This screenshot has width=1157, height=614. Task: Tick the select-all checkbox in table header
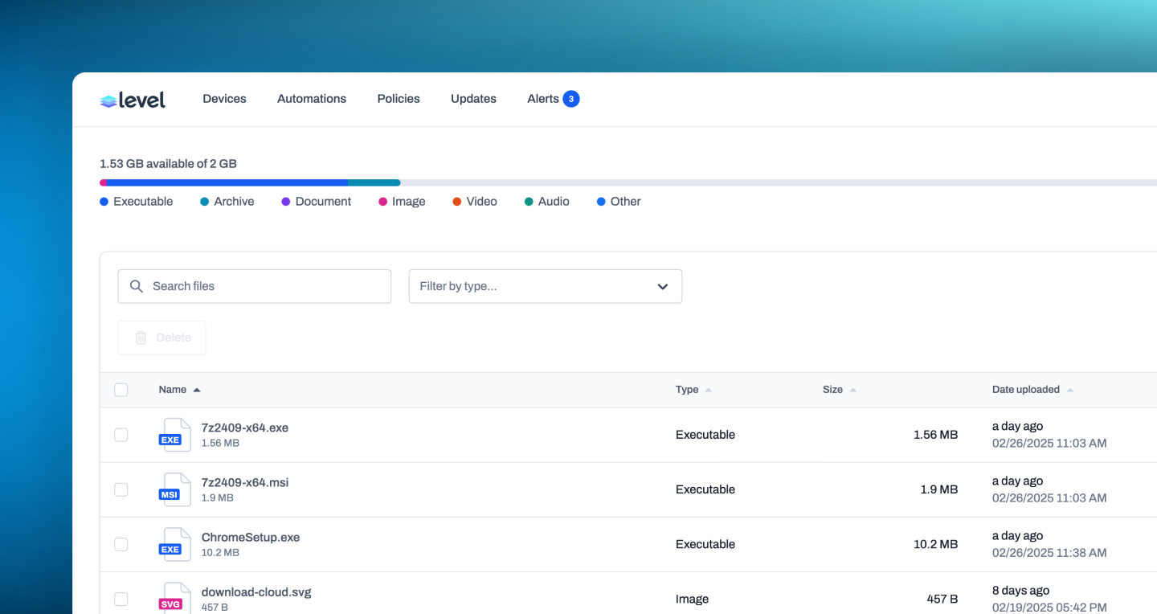(121, 390)
